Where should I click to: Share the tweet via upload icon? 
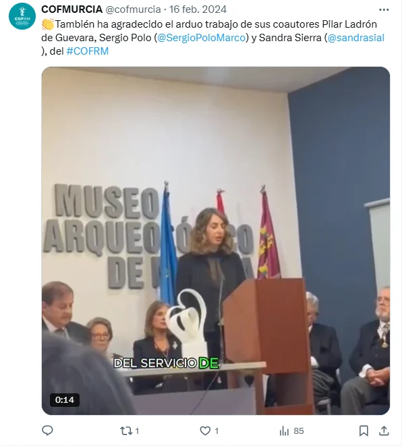point(384,430)
